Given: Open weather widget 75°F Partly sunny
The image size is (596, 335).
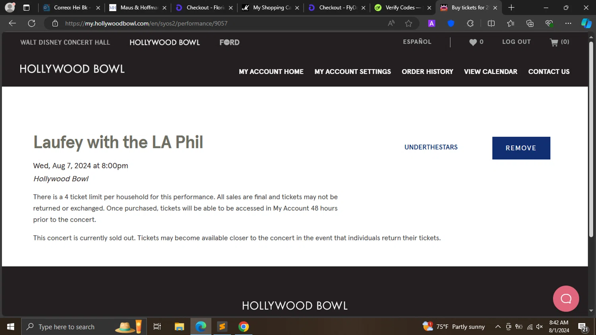Looking at the screenshot, I should 454,327.
